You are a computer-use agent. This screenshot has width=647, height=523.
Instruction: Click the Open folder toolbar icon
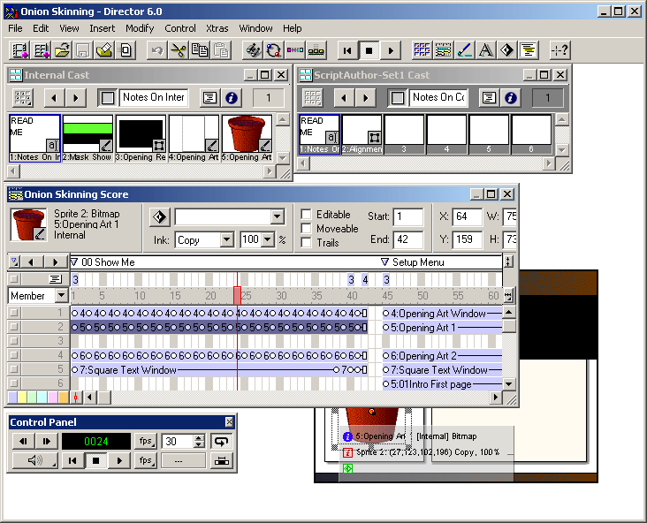coord(62,50)
